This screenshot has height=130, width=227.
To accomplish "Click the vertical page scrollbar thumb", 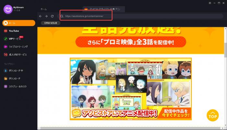I will click(226, 50).
